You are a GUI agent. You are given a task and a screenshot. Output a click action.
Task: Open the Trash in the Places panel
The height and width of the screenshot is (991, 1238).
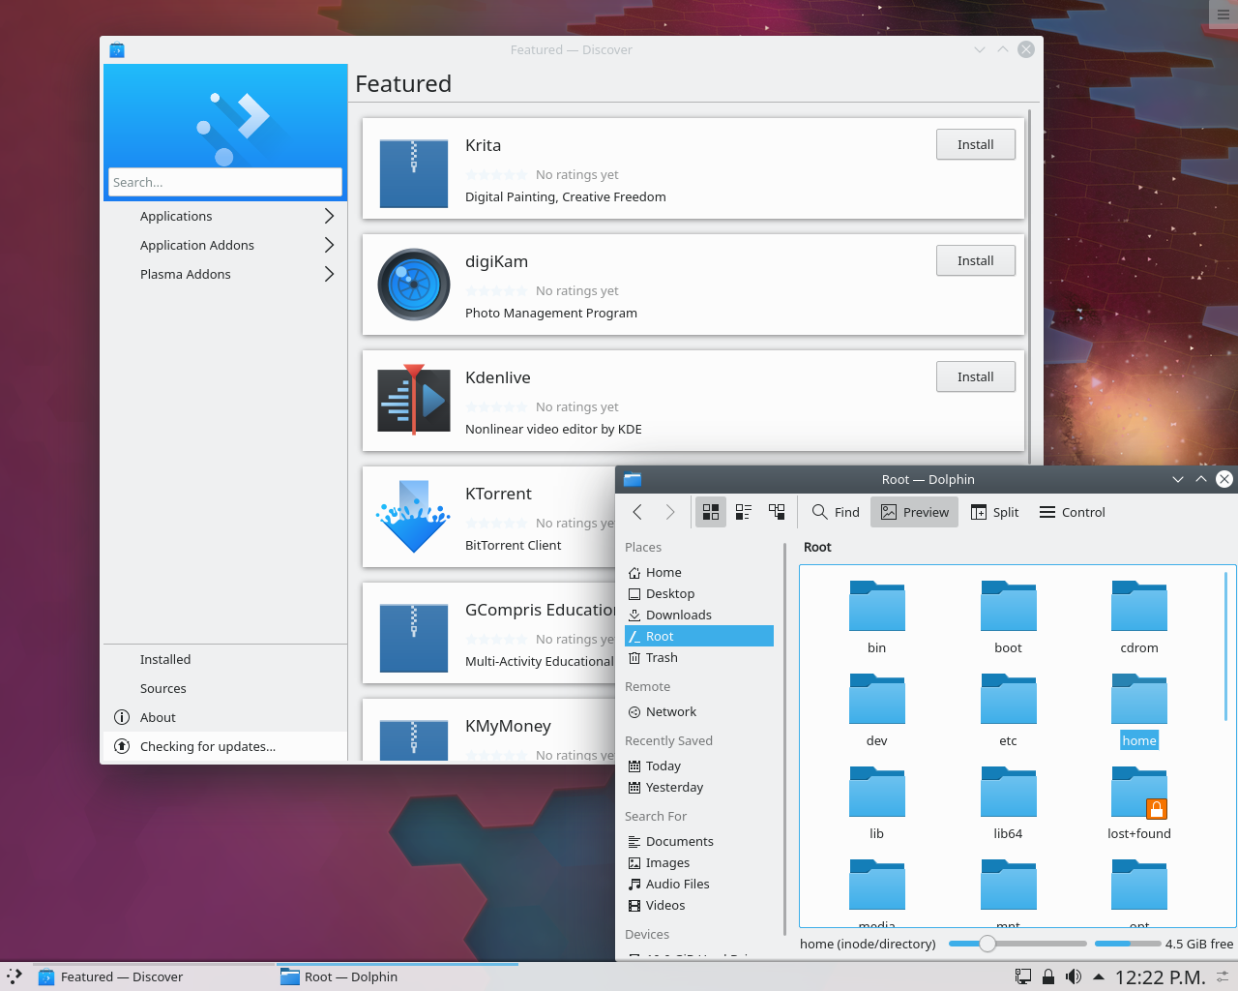point(662,657)
